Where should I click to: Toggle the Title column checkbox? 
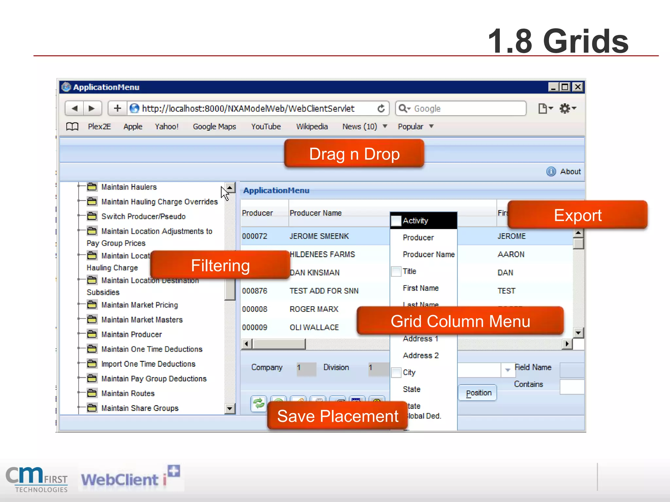click(396, 271)
